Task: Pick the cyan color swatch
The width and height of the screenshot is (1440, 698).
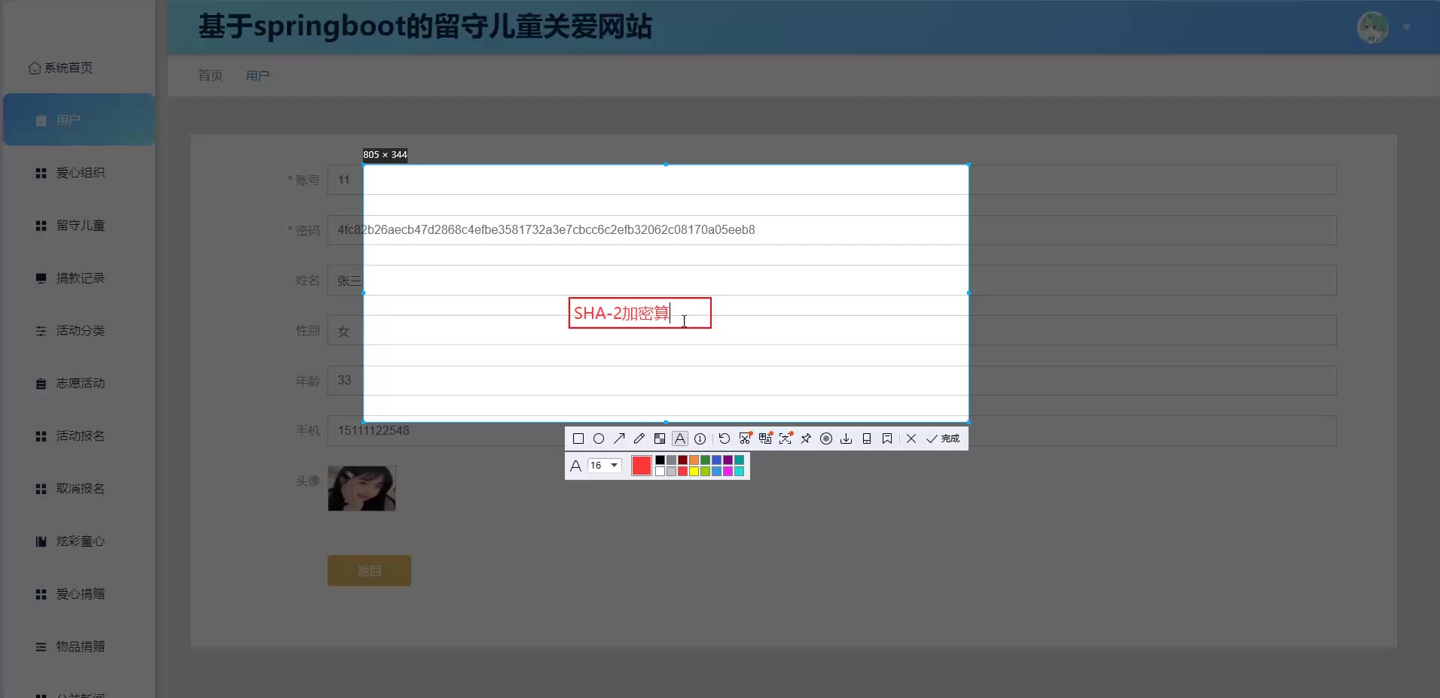Action: tap(739, 472)
